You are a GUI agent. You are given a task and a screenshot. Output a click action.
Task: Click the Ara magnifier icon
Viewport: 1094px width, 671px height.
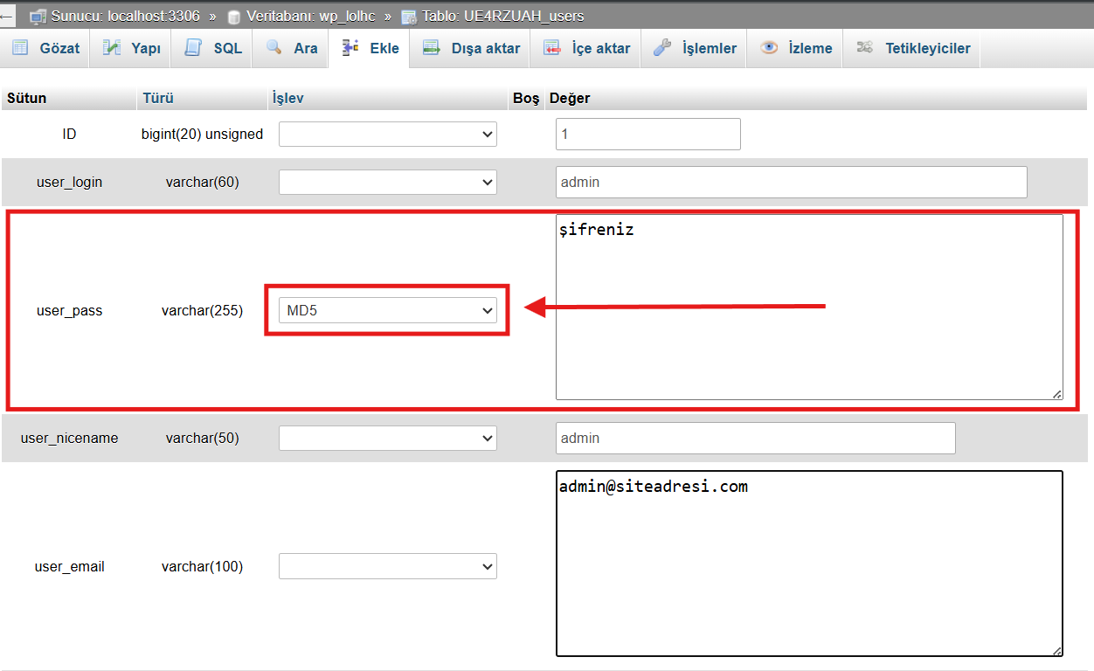pyautogui.click(x=274, y=48)
